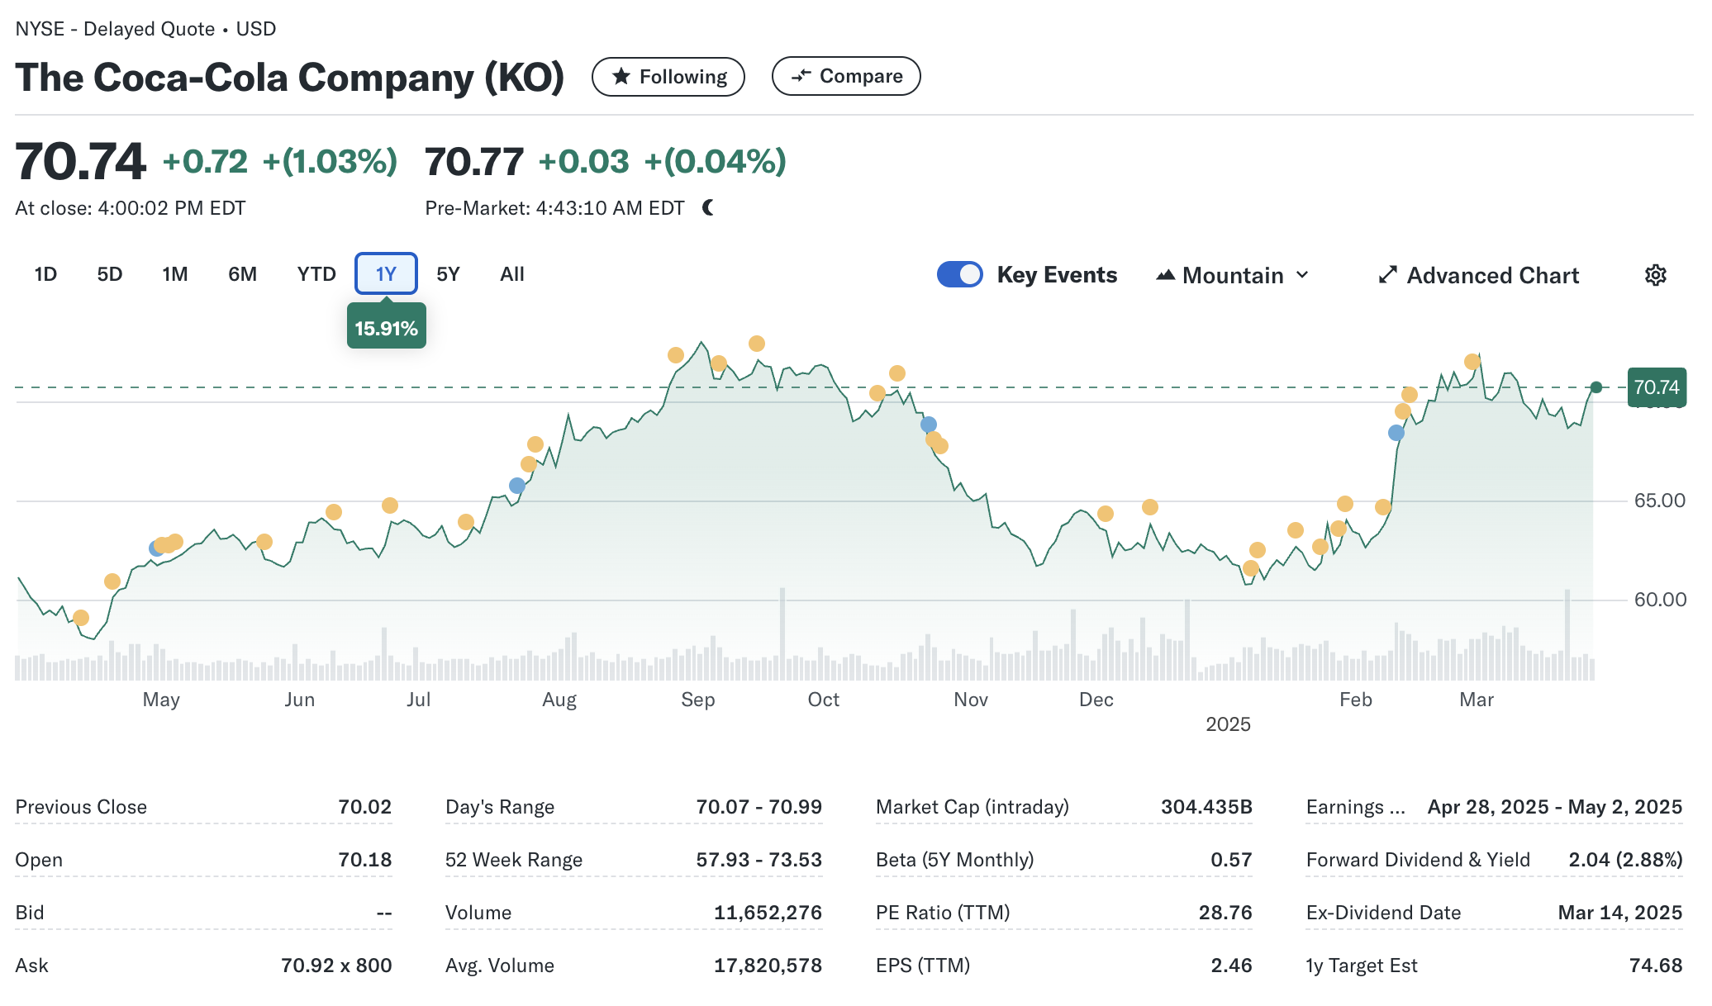
Task: Select the 5Y time range tab
Action: tap(448, 274)
